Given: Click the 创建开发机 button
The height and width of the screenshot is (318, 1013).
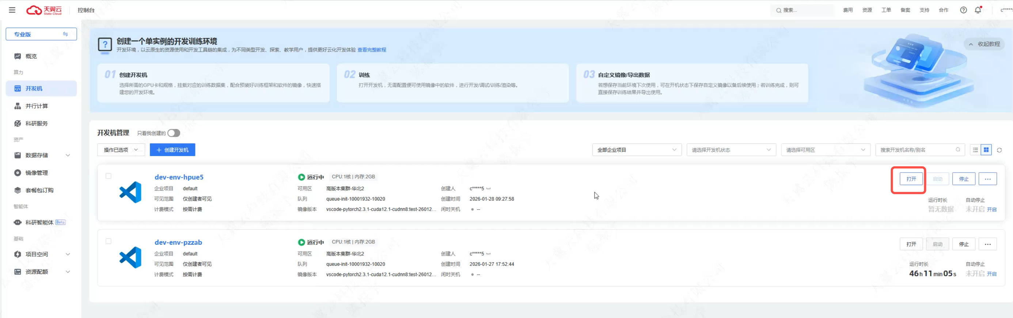Looking at the screenshot, I should pos(172,150).
